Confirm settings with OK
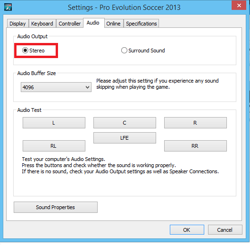Viewport: 250px width, 245px height. (187, 230)
